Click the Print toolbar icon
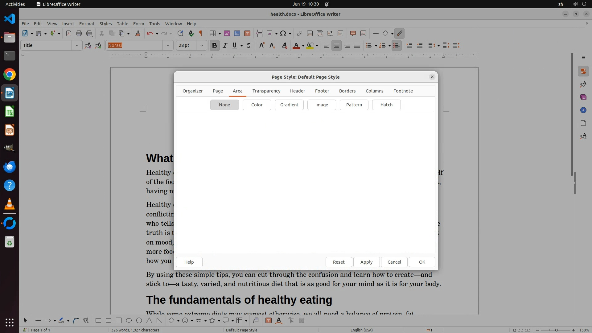Viewport: 592px width, 333px height. [x=79, y=34]
